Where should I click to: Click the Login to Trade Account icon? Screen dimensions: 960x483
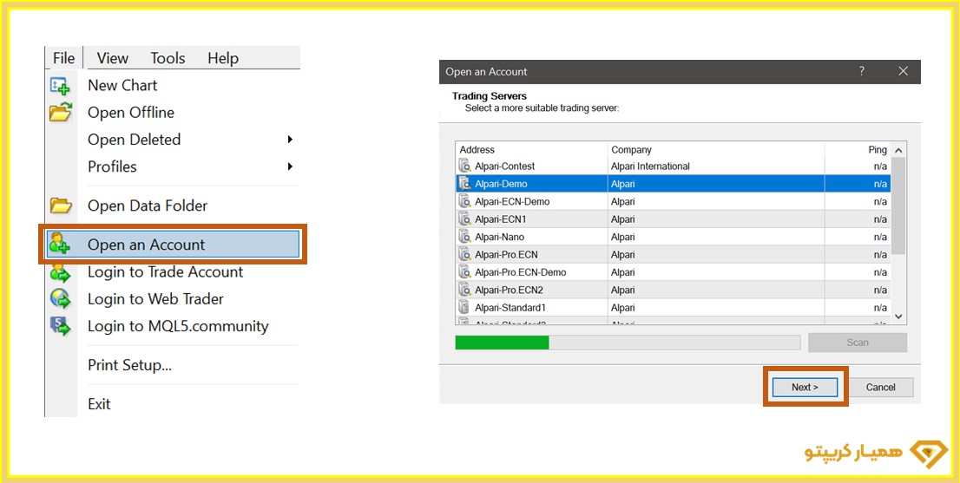point(60,271)
